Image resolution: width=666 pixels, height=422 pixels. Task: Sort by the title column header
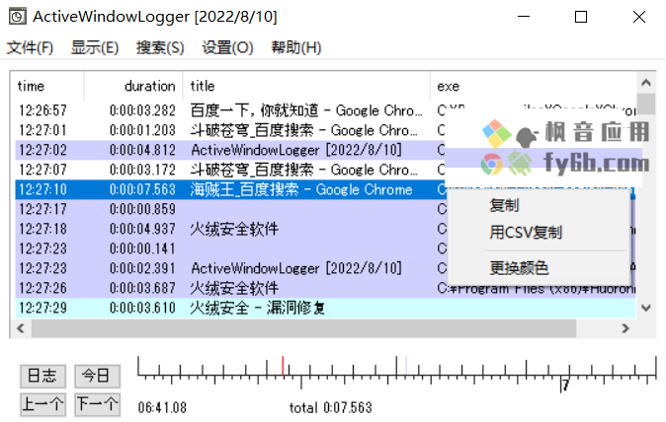(306, 86)
